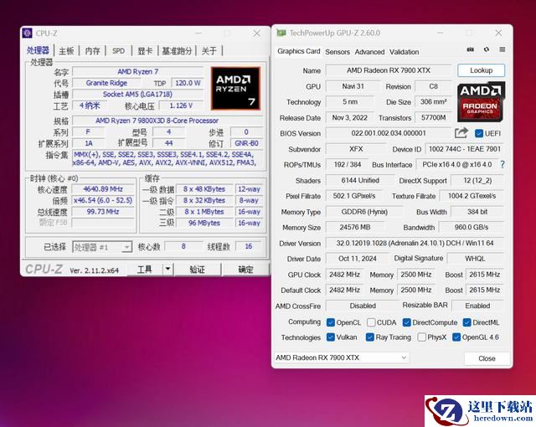
Task: Click the AMD Ryzen 7 logo
Action: tap(235, 88)
